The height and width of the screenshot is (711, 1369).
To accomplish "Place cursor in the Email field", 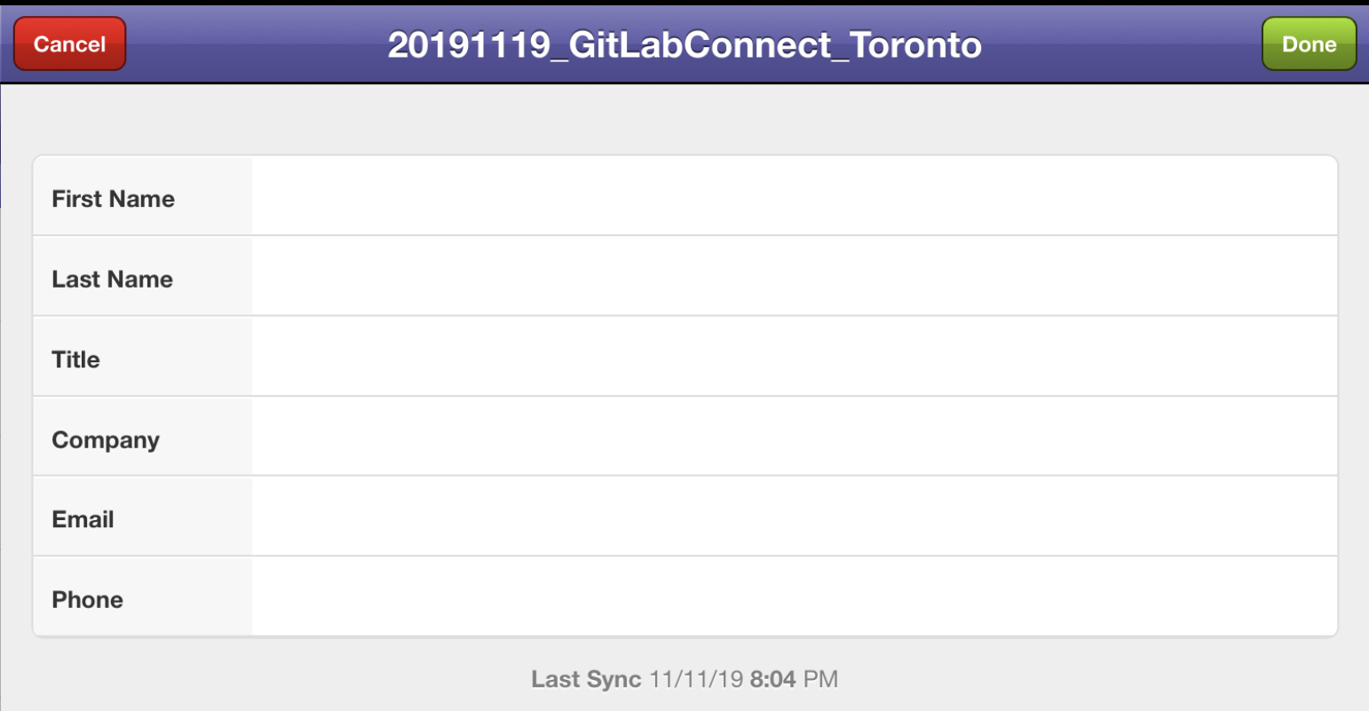I will click(795, 517).
